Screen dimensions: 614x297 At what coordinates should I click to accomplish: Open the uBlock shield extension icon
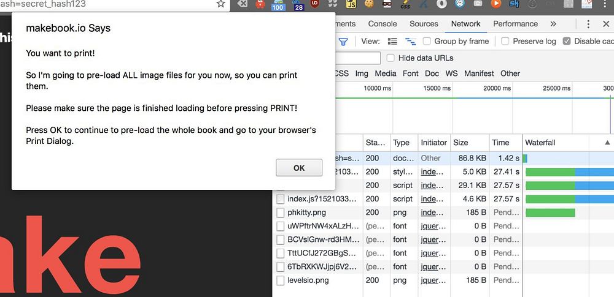314,4
